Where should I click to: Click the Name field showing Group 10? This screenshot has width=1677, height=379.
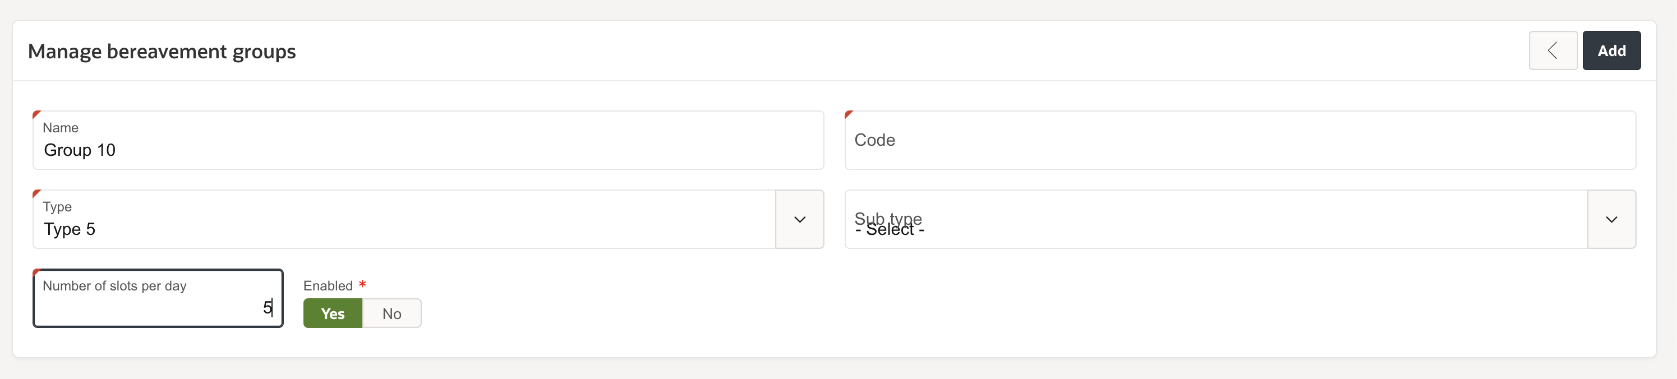click(x=428, y=140)
